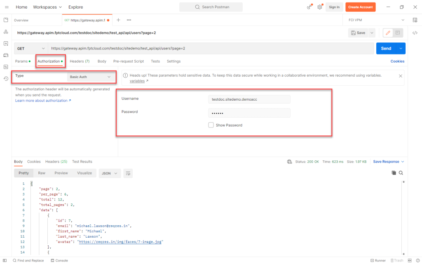Click the blue Send button

386,48
